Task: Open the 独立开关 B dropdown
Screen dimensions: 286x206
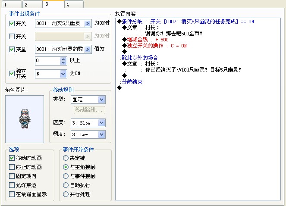Action: pyautogui.click(x=63, y=74)
